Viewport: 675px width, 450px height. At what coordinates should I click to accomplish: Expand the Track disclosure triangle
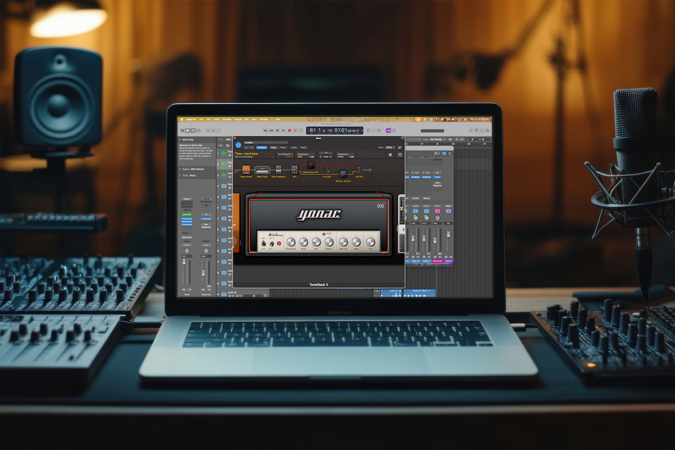(180, 175)
